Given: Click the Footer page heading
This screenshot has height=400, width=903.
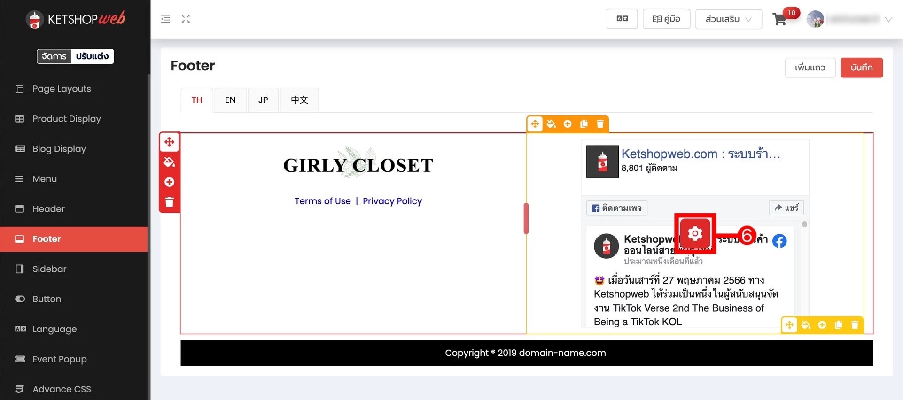Looking at the screenshot, I should (193, 66).
